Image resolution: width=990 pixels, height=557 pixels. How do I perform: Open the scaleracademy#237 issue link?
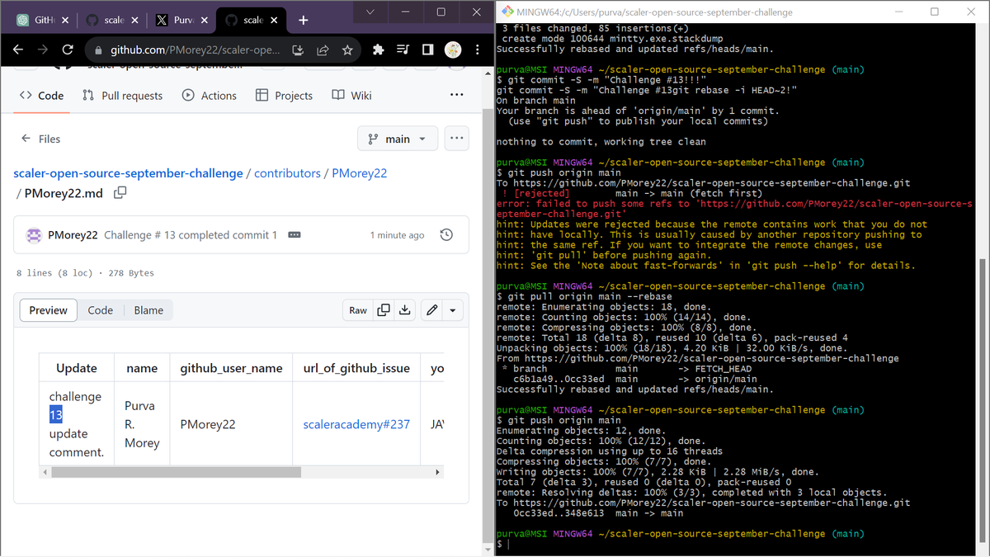pyautogui.click(x=356, y=424)
